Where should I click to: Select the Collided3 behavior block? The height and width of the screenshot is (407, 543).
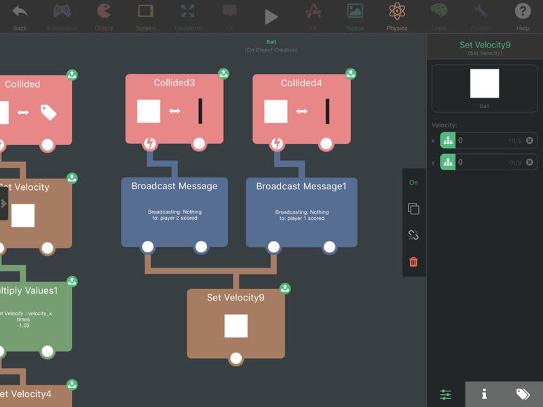coord(174,109)
